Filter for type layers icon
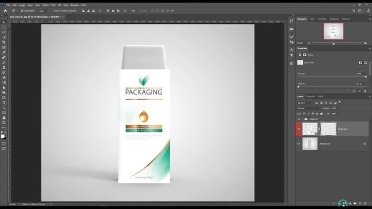This screenshot has width=372, height=209. coord(326,103)
